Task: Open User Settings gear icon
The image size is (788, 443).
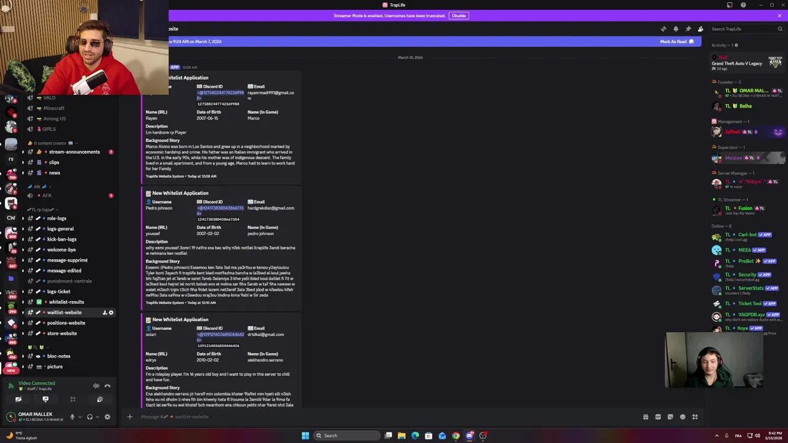Action: [107, 417]
